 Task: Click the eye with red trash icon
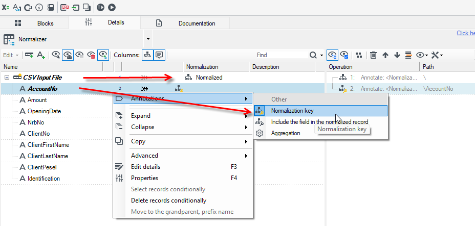91,55
